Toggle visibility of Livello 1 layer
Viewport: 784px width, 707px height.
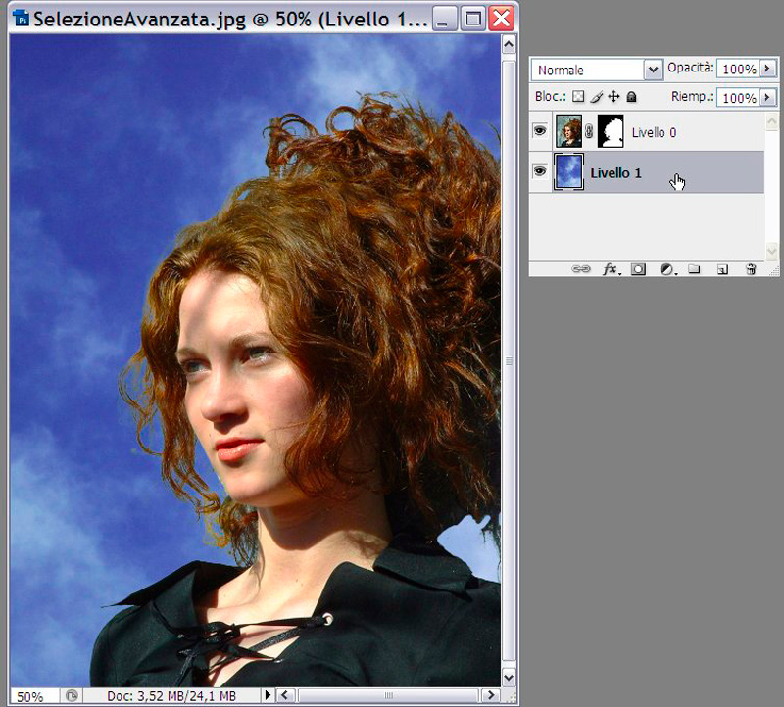540,172
